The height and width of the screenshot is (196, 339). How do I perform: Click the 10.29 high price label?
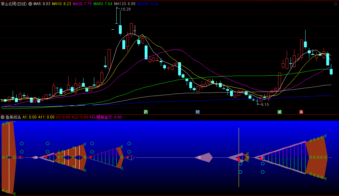(126, 9)
